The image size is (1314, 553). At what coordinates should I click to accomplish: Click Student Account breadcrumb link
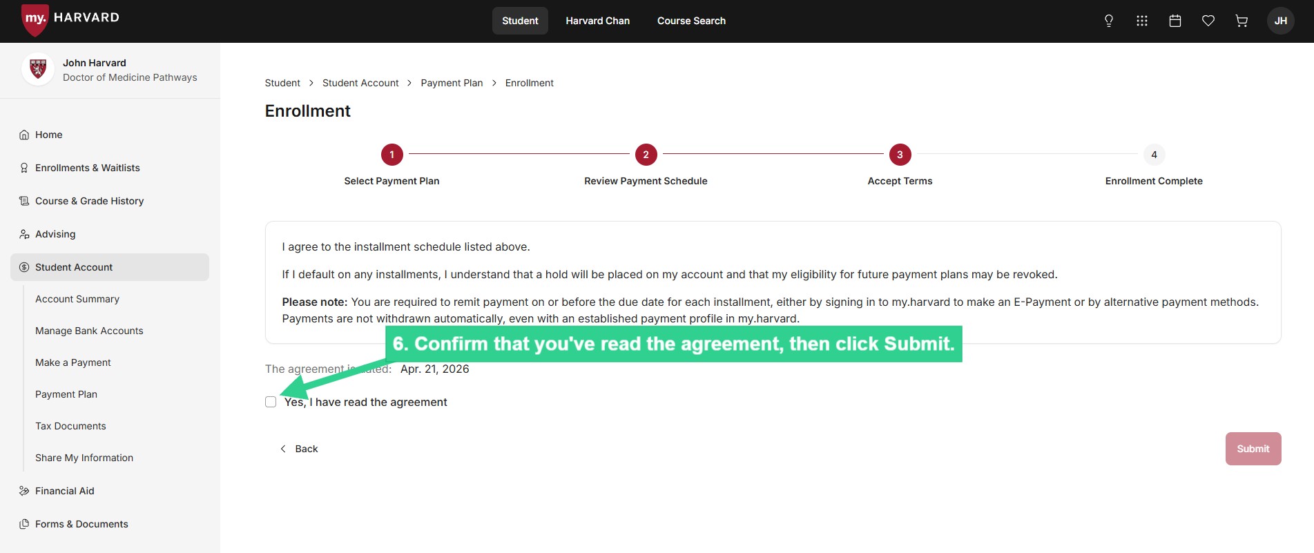360,83
